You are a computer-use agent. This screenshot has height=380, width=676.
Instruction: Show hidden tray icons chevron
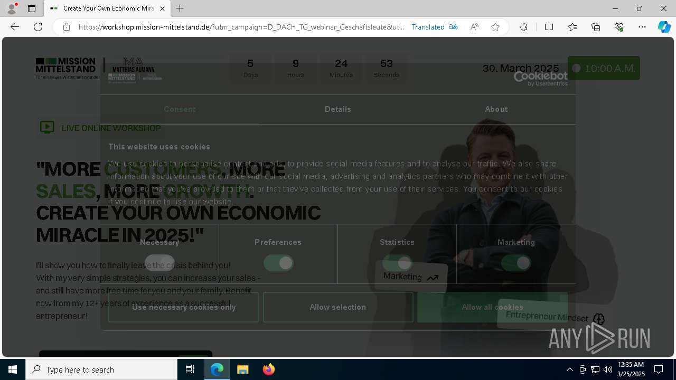(569, 369)
